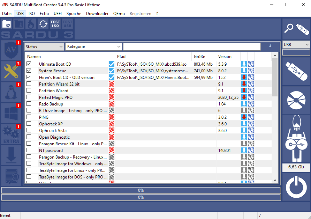Click the create ISO disc icon
The height and width of the screenshot is (219, 311).
(296, 100)
